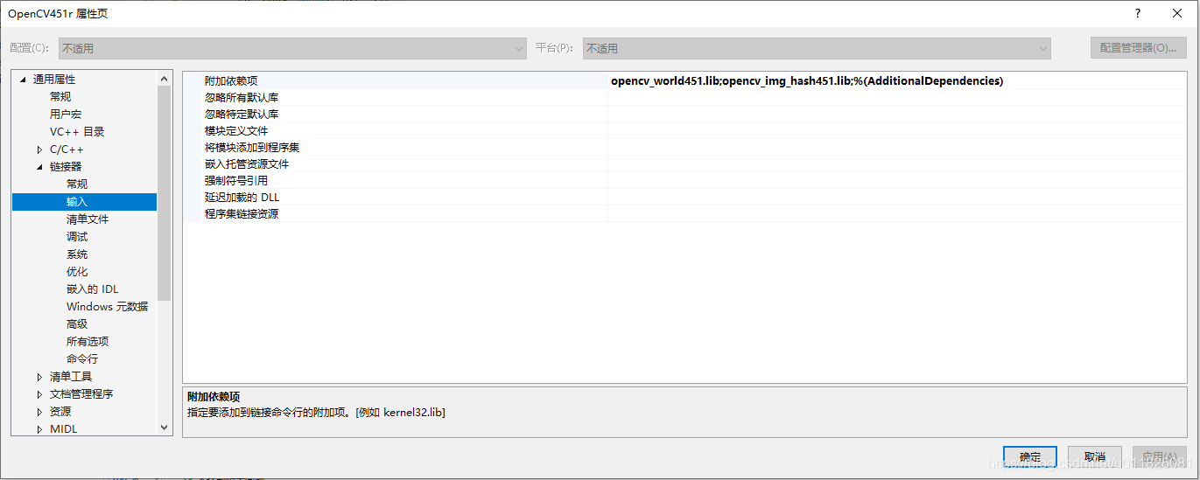Click the 模块定义文件 property row
Screen dimensions: 1200x480
coord(684,131)
